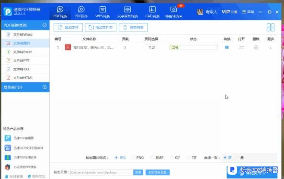The height and width of the screenshot is (179, 284).
Task: Click the file name in row 1
Action: pos(93,48)
